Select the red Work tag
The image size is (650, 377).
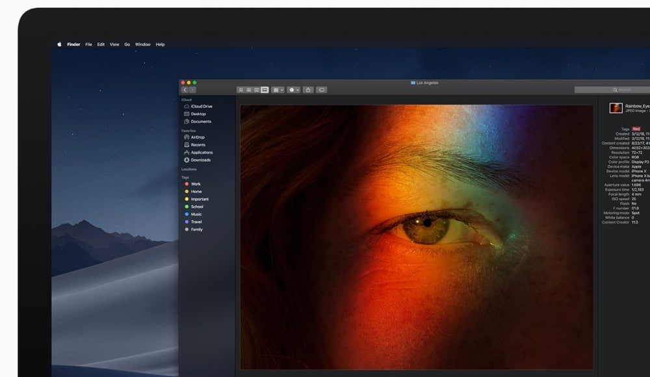click(x=193, y=184)
